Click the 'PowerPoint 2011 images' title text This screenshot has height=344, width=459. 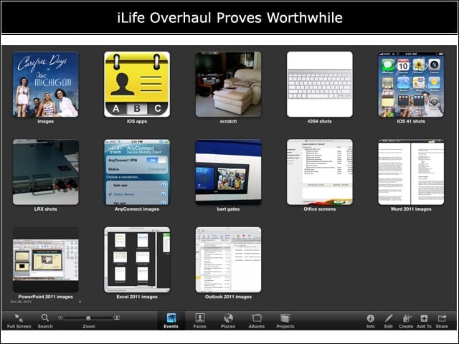point(46,297)
